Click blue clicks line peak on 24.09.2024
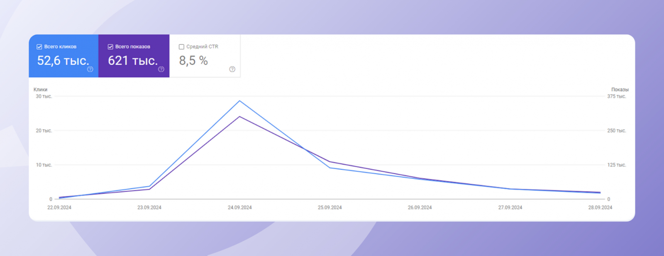The height and width of the screenshot is (256, 664). (x=239, y=101)
